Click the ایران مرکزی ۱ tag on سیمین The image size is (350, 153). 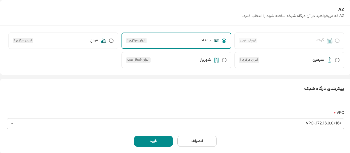[x=249, y=60]
